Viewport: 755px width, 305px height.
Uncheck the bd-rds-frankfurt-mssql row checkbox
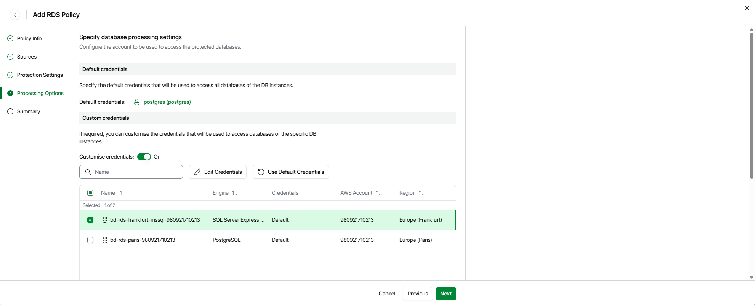click(x=90, y=220)
